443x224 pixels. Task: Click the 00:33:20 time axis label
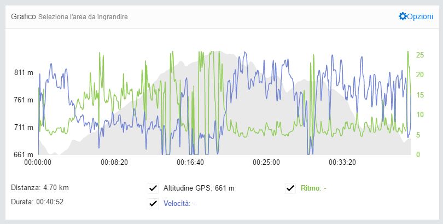coord(342,162)
